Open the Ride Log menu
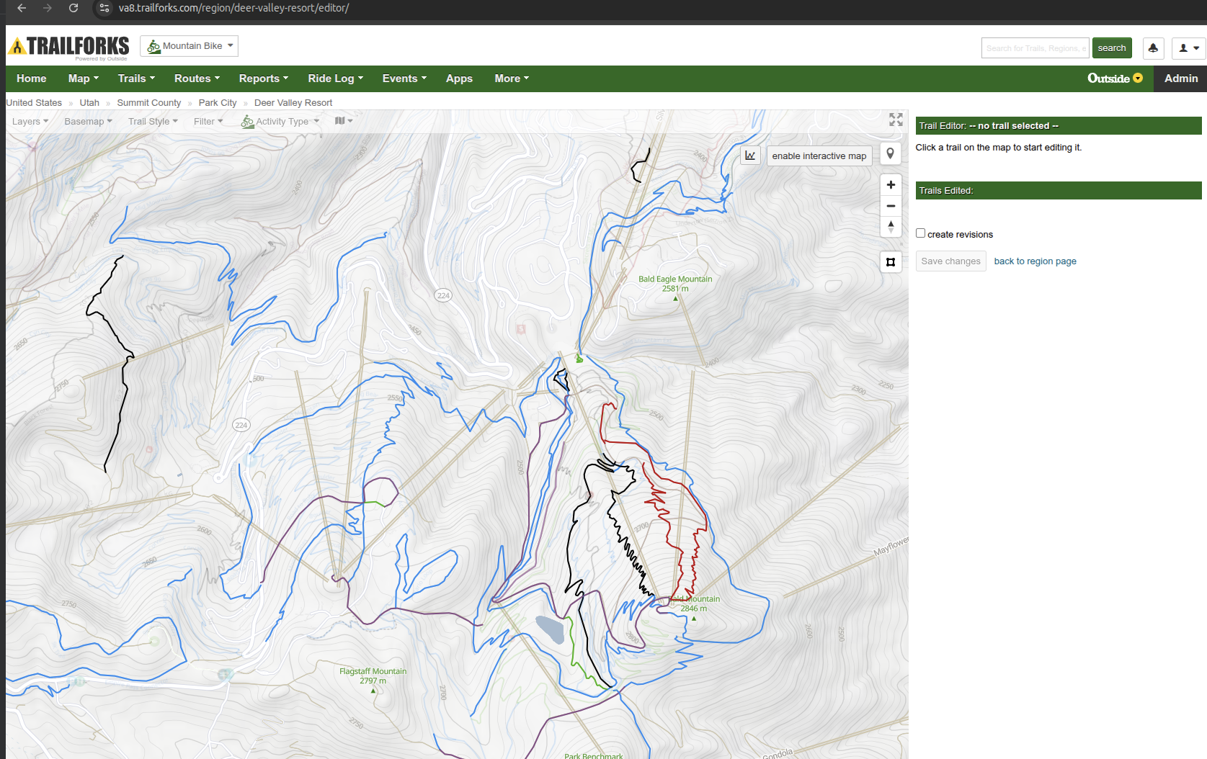 tap(335, 78)
